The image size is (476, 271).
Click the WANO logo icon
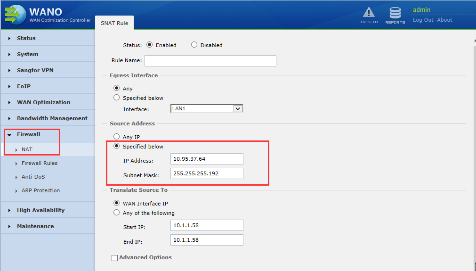coord(14,14)
